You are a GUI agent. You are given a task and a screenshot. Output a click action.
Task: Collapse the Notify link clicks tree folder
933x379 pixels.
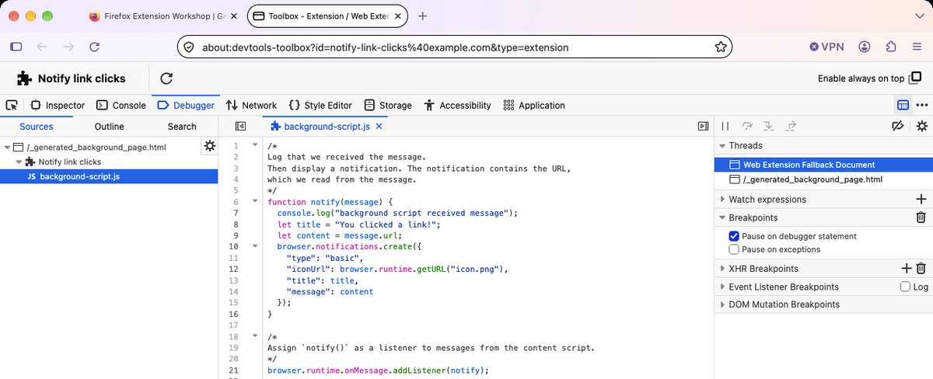click(19, 162)
